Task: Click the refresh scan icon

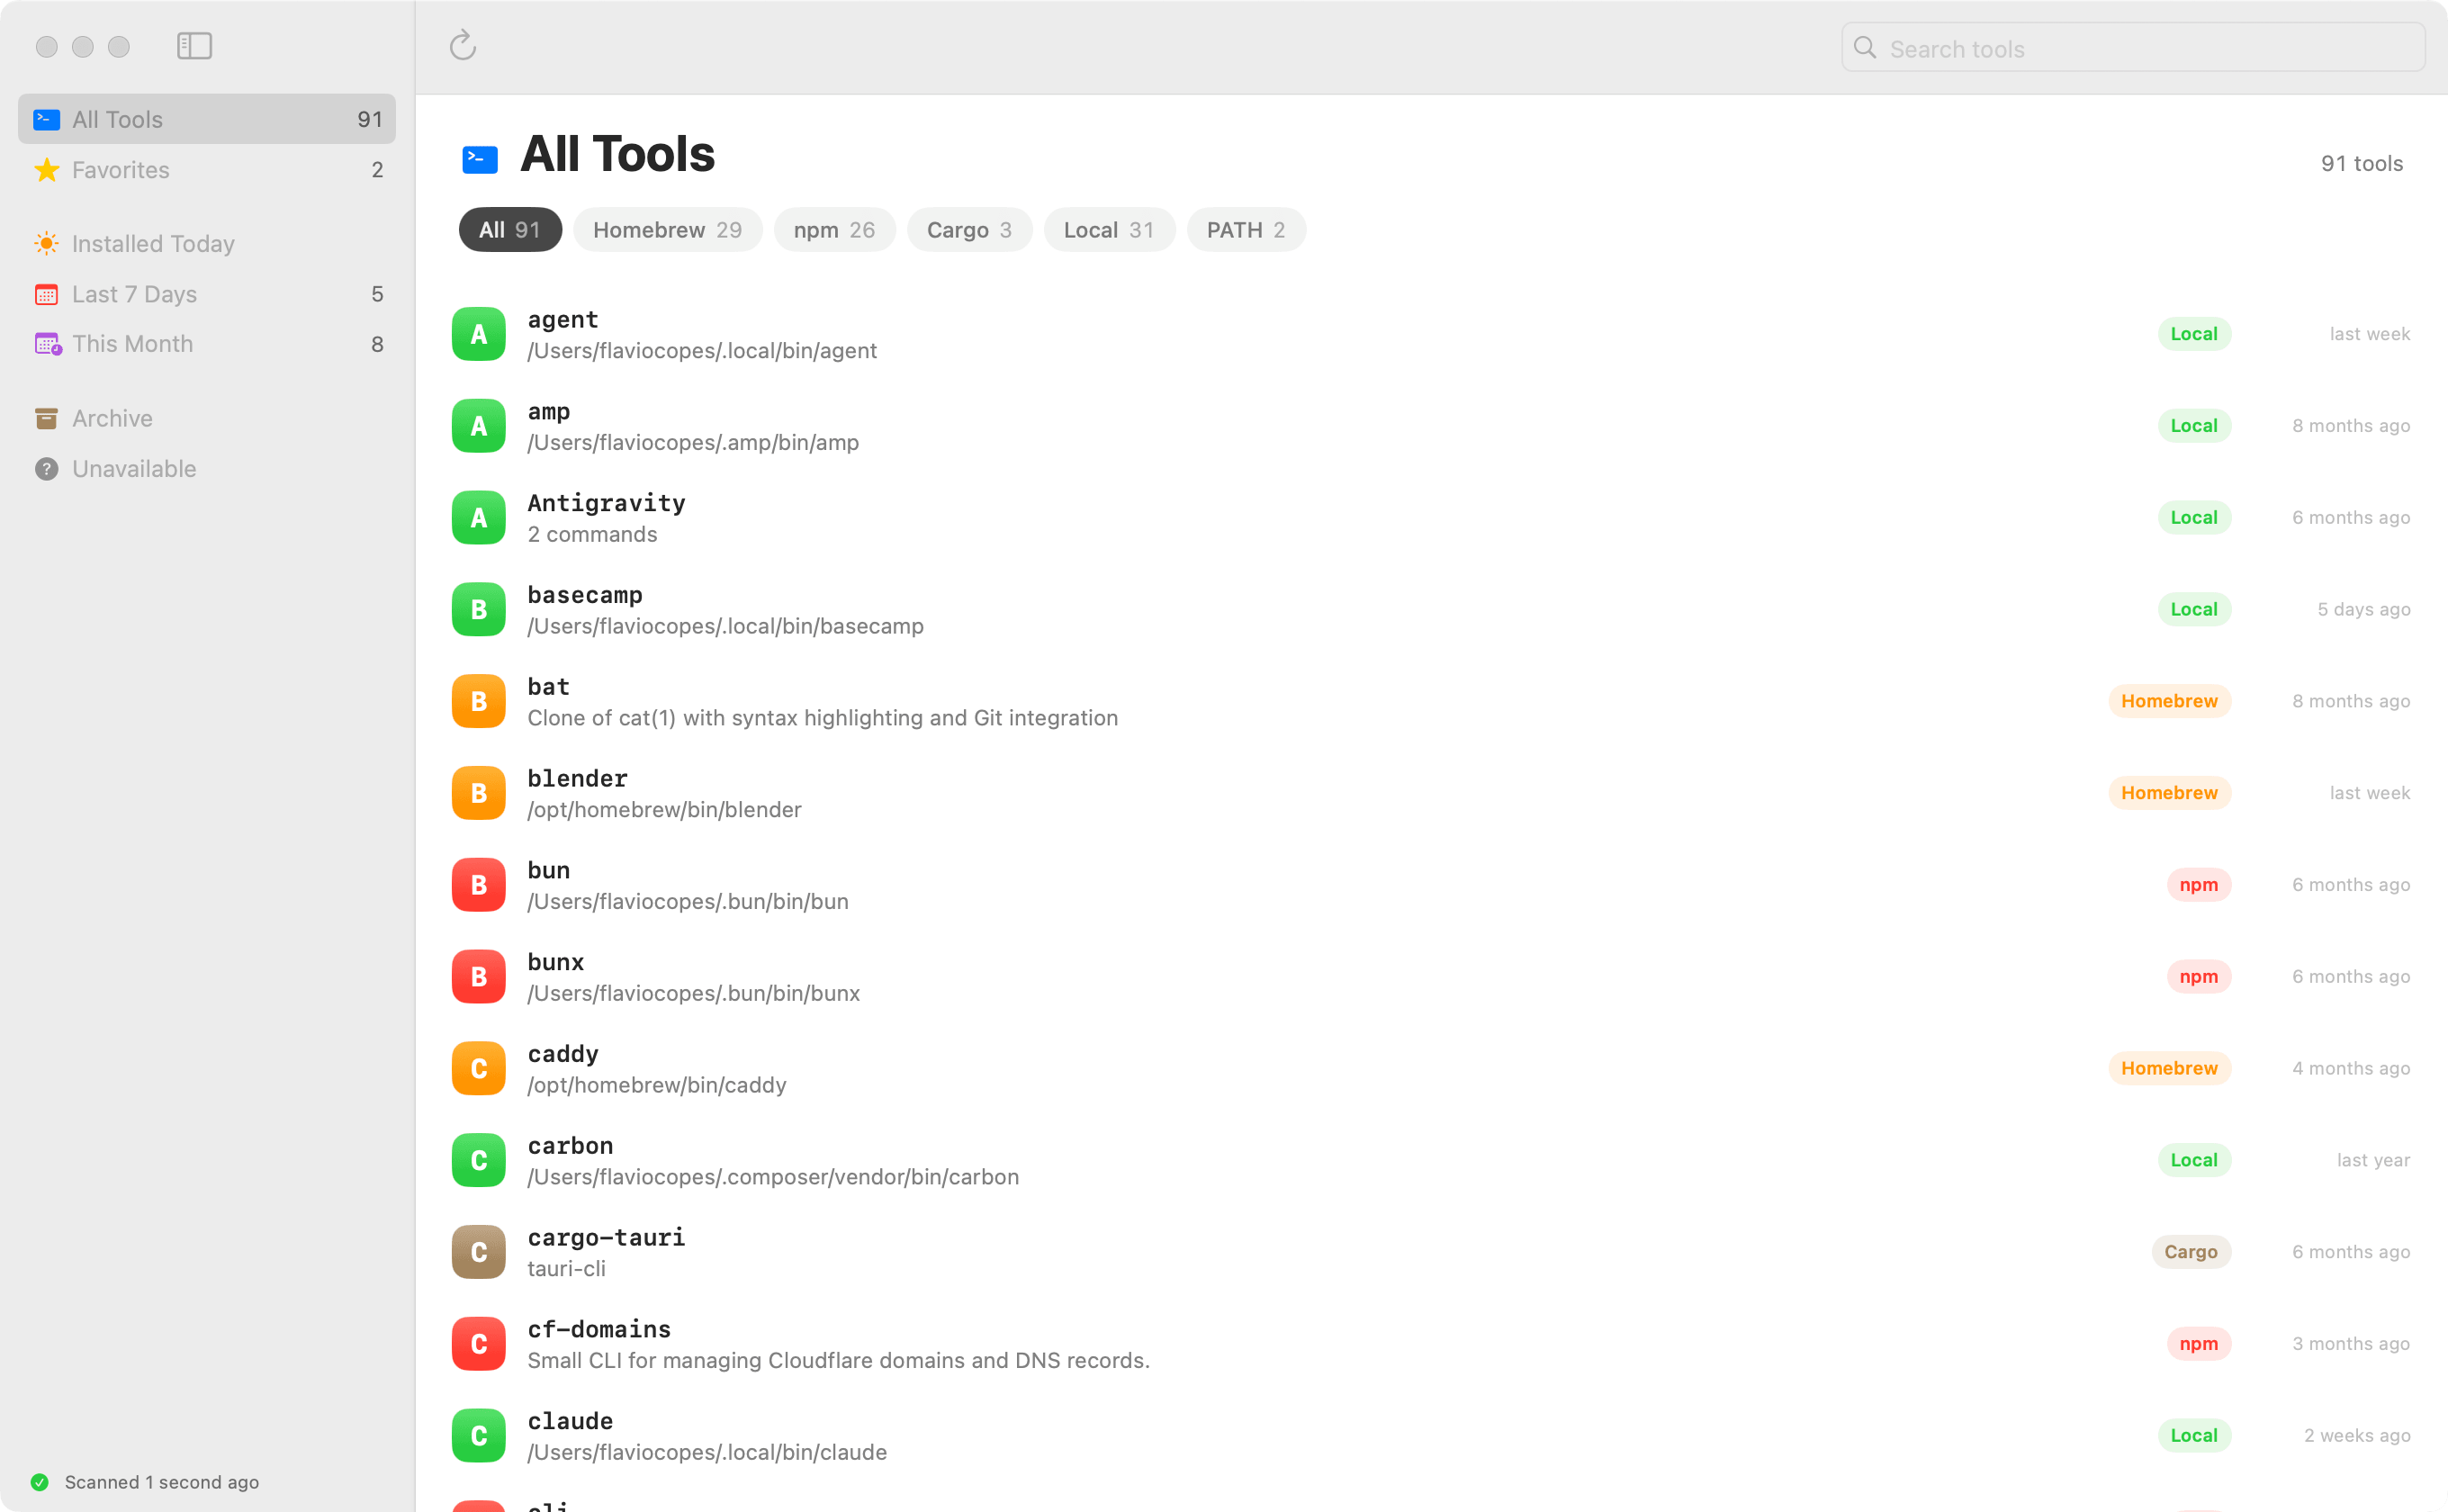Action: pos(462,46)
